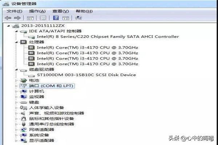Expand the 端口 (COM 和 LPT) node

[x=16, y=86]
